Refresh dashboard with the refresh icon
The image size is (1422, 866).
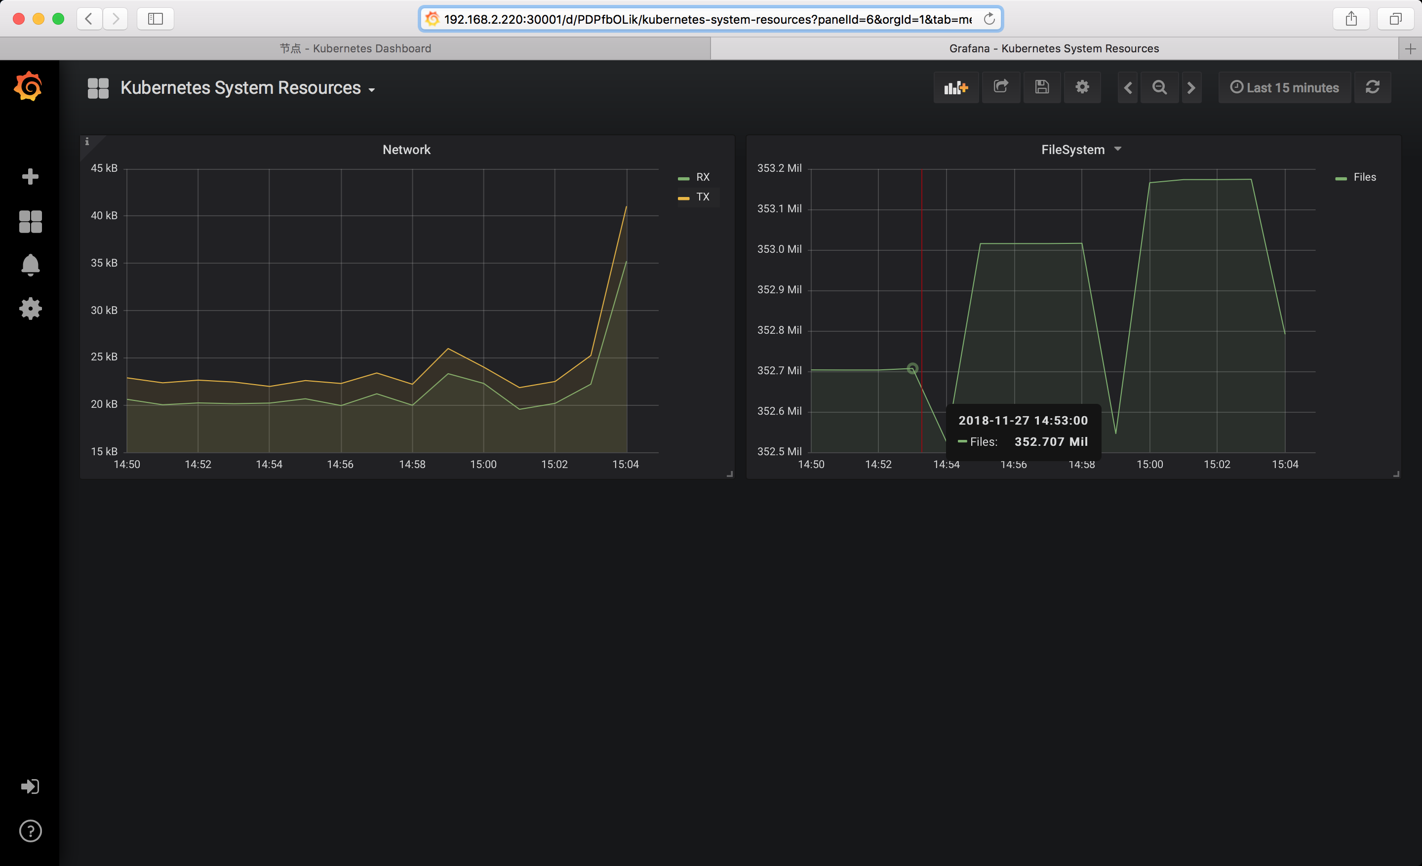click(1372, 87)
